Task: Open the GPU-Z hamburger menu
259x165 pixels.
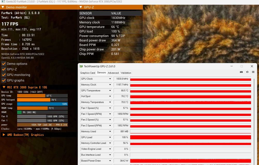Action: tap(253, 72)
